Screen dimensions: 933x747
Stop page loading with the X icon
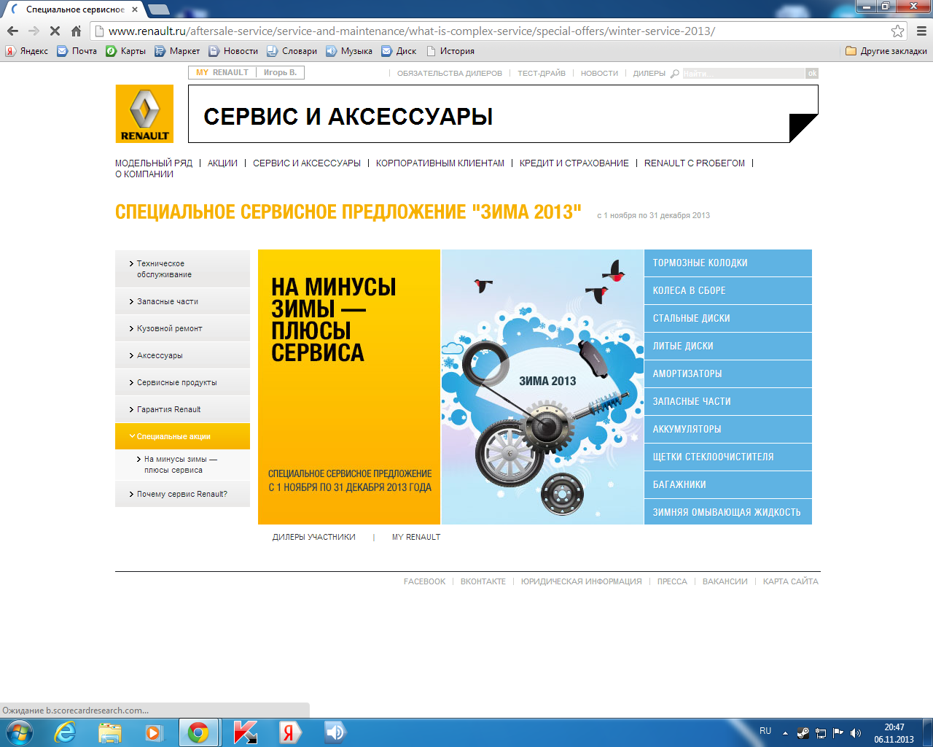pyautogui.click(x=55, y=31)
